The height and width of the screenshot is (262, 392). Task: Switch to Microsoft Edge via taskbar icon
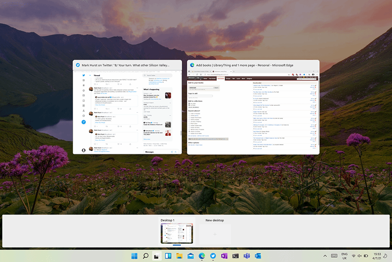[x=202, y=256]
